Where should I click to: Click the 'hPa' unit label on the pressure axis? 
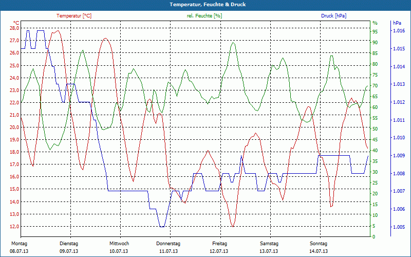click(x=397, y=23)
